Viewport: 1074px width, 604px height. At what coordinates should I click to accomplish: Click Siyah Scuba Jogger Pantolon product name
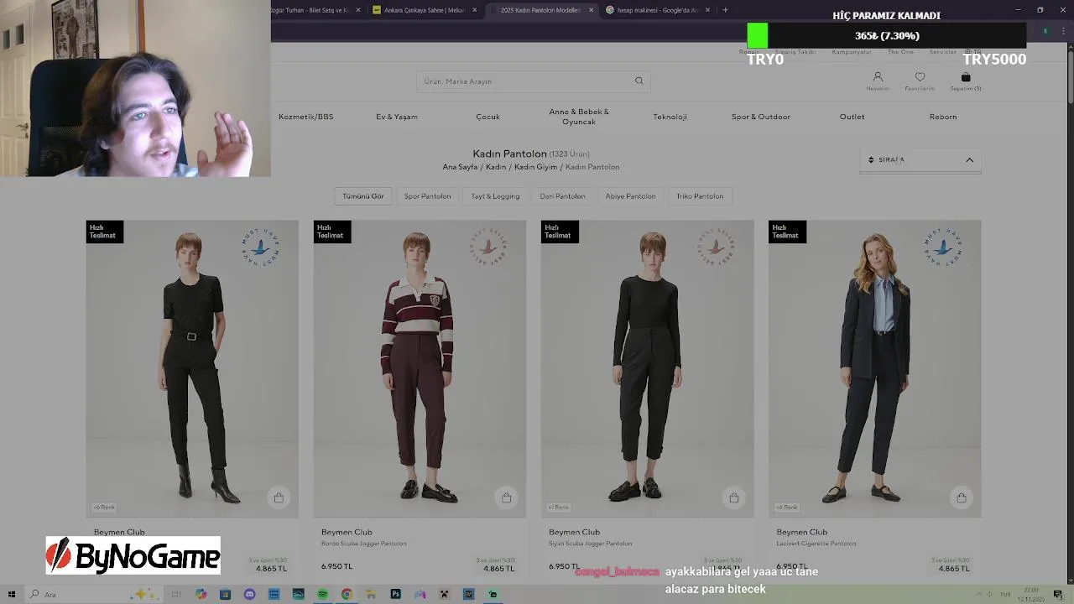(x=591, y=544)
